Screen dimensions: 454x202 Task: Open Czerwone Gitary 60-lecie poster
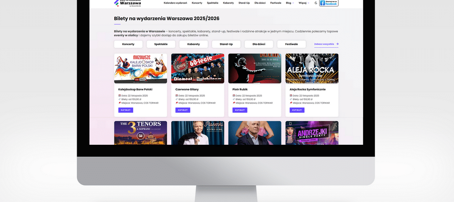(198, 69)
